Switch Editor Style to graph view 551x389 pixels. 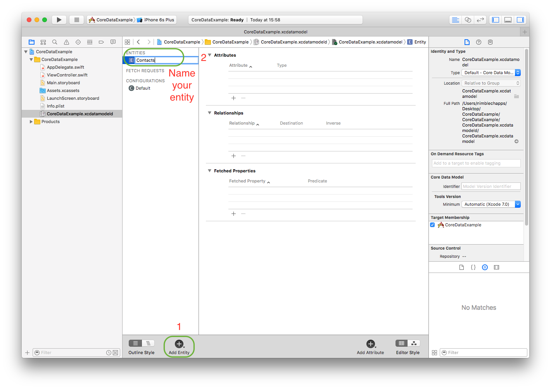(x=414, y=343)
